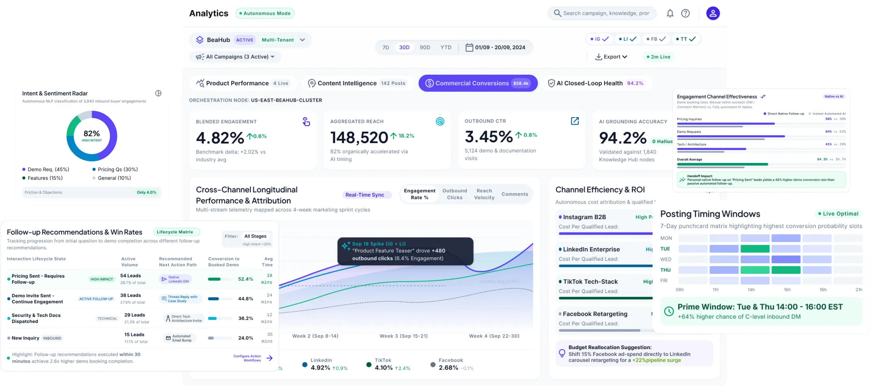Viewport: 871px width, 386px height.
Task: Select the 7D time range
Action: click(386, 47)
